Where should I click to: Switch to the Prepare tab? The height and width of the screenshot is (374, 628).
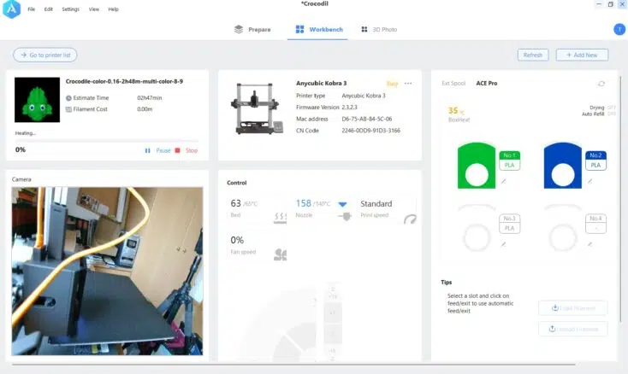[252, 30]
